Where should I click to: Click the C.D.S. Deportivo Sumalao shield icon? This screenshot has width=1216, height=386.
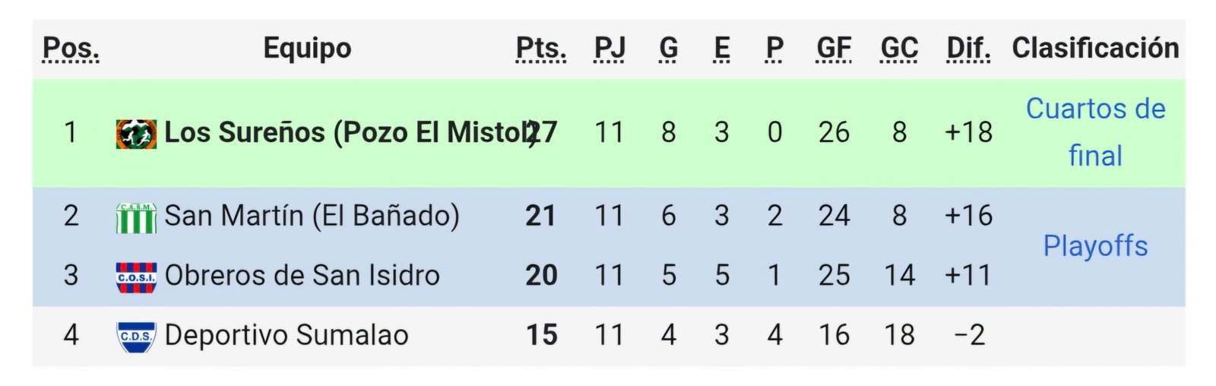(x=136, y=337)
